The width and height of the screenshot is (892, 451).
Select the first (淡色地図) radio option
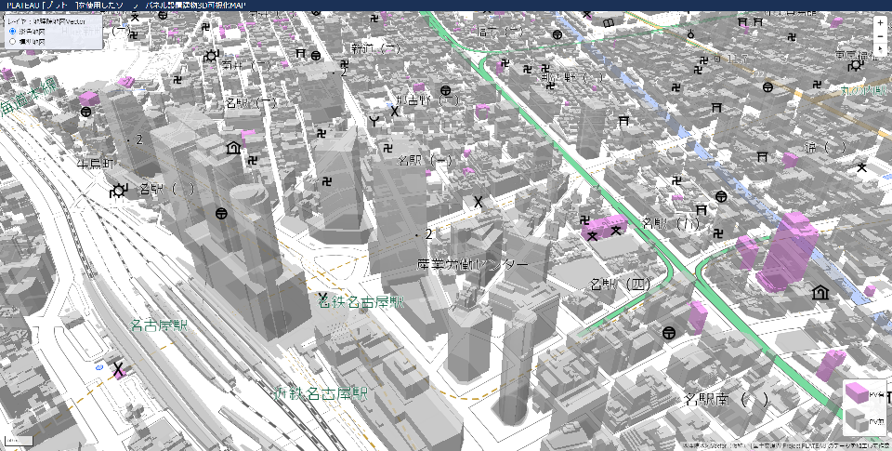coord(12,31)
